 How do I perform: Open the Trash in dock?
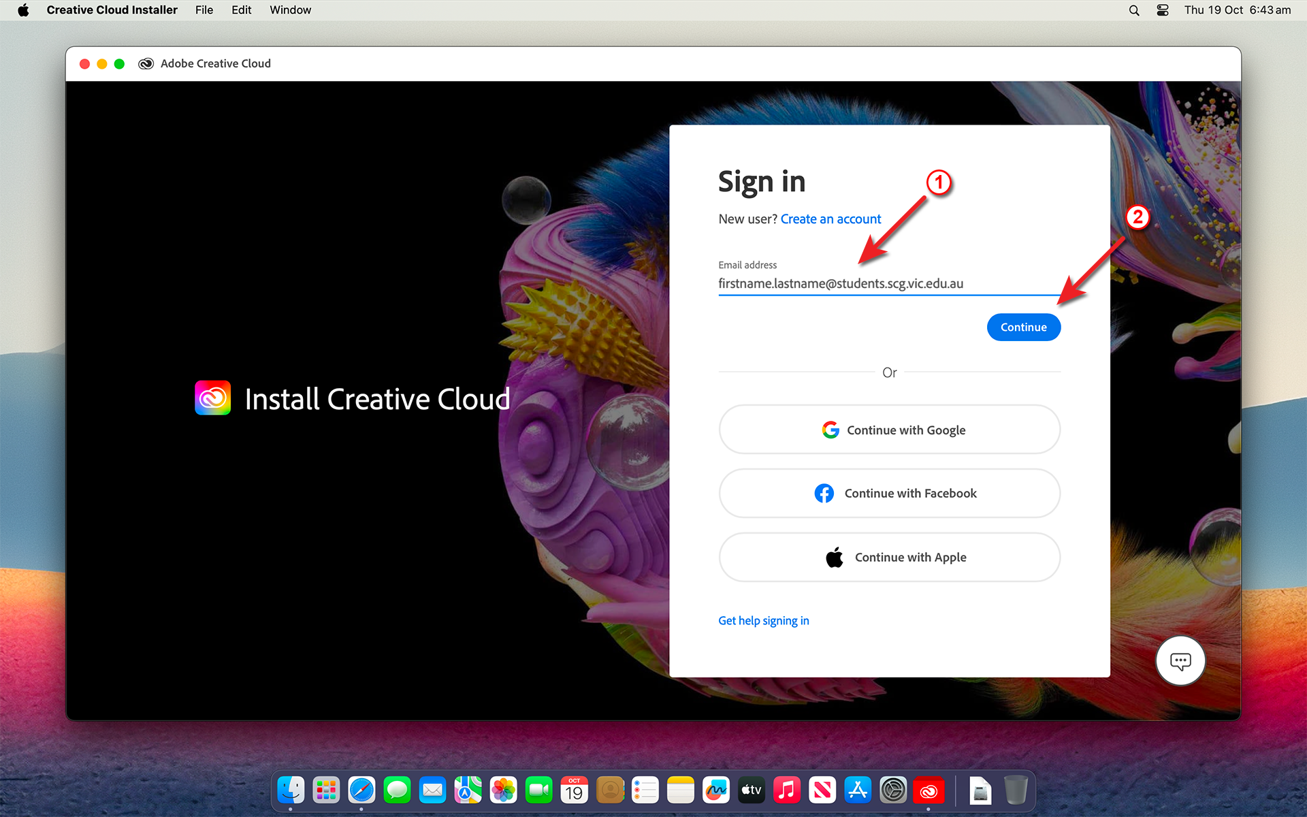click(1016, 790)
